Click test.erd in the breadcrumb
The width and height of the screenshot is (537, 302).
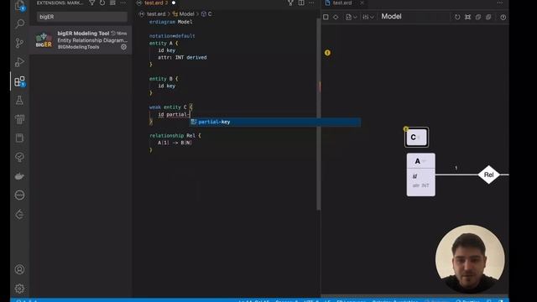(156, 13)
